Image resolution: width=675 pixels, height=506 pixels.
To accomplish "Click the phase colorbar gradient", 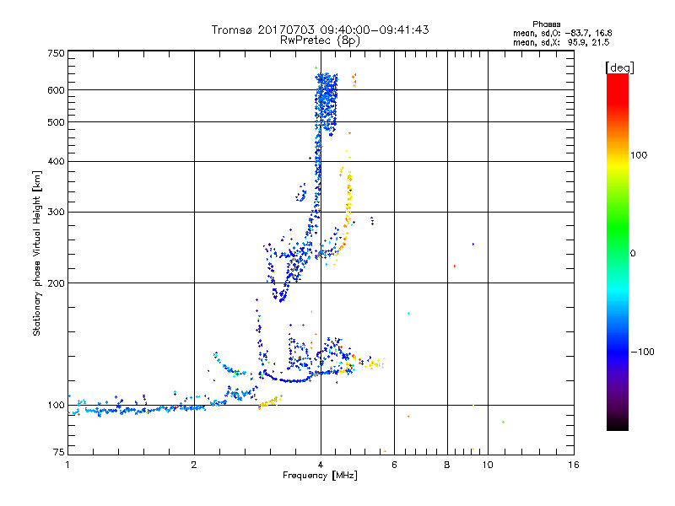I will point(618,252).
